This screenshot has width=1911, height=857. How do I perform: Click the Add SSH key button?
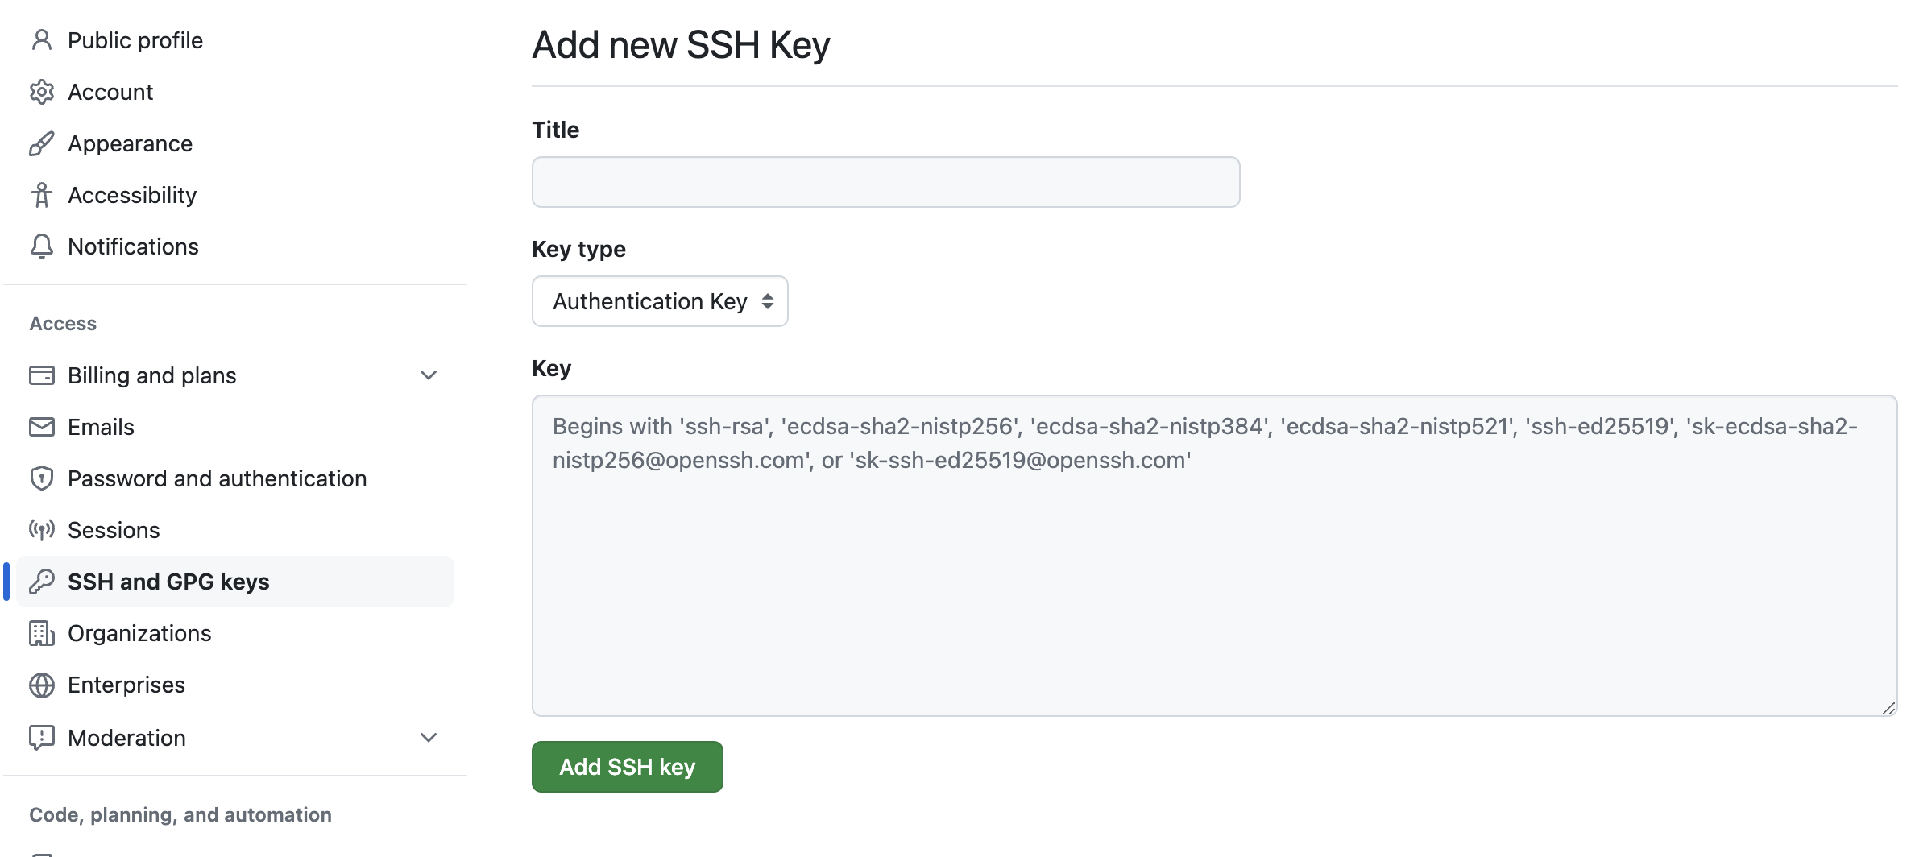pos(628,767)
